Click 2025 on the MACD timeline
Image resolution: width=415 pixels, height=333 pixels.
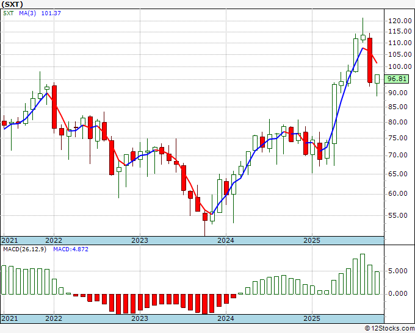point(312,318)
